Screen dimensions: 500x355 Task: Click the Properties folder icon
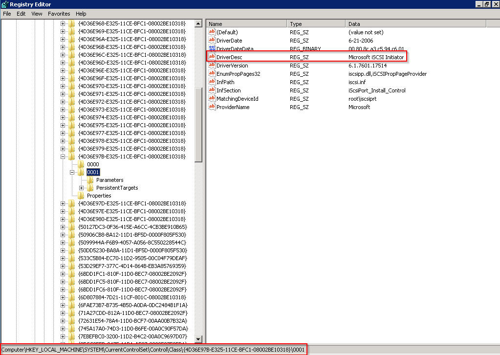[x=81, y=196]
